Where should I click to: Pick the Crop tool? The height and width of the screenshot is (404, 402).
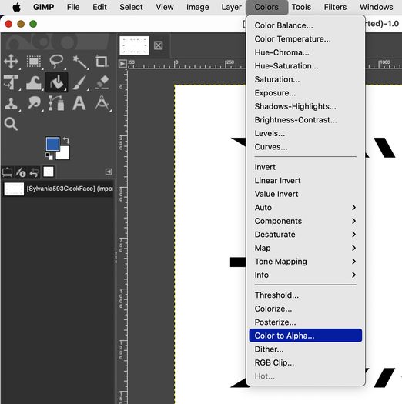102,62
